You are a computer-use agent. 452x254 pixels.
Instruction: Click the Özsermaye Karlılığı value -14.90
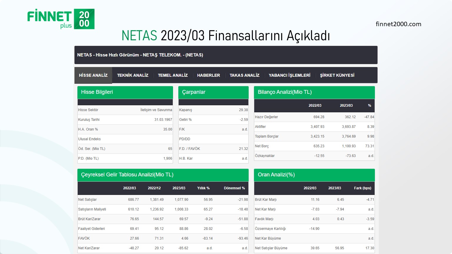point(314,229)
